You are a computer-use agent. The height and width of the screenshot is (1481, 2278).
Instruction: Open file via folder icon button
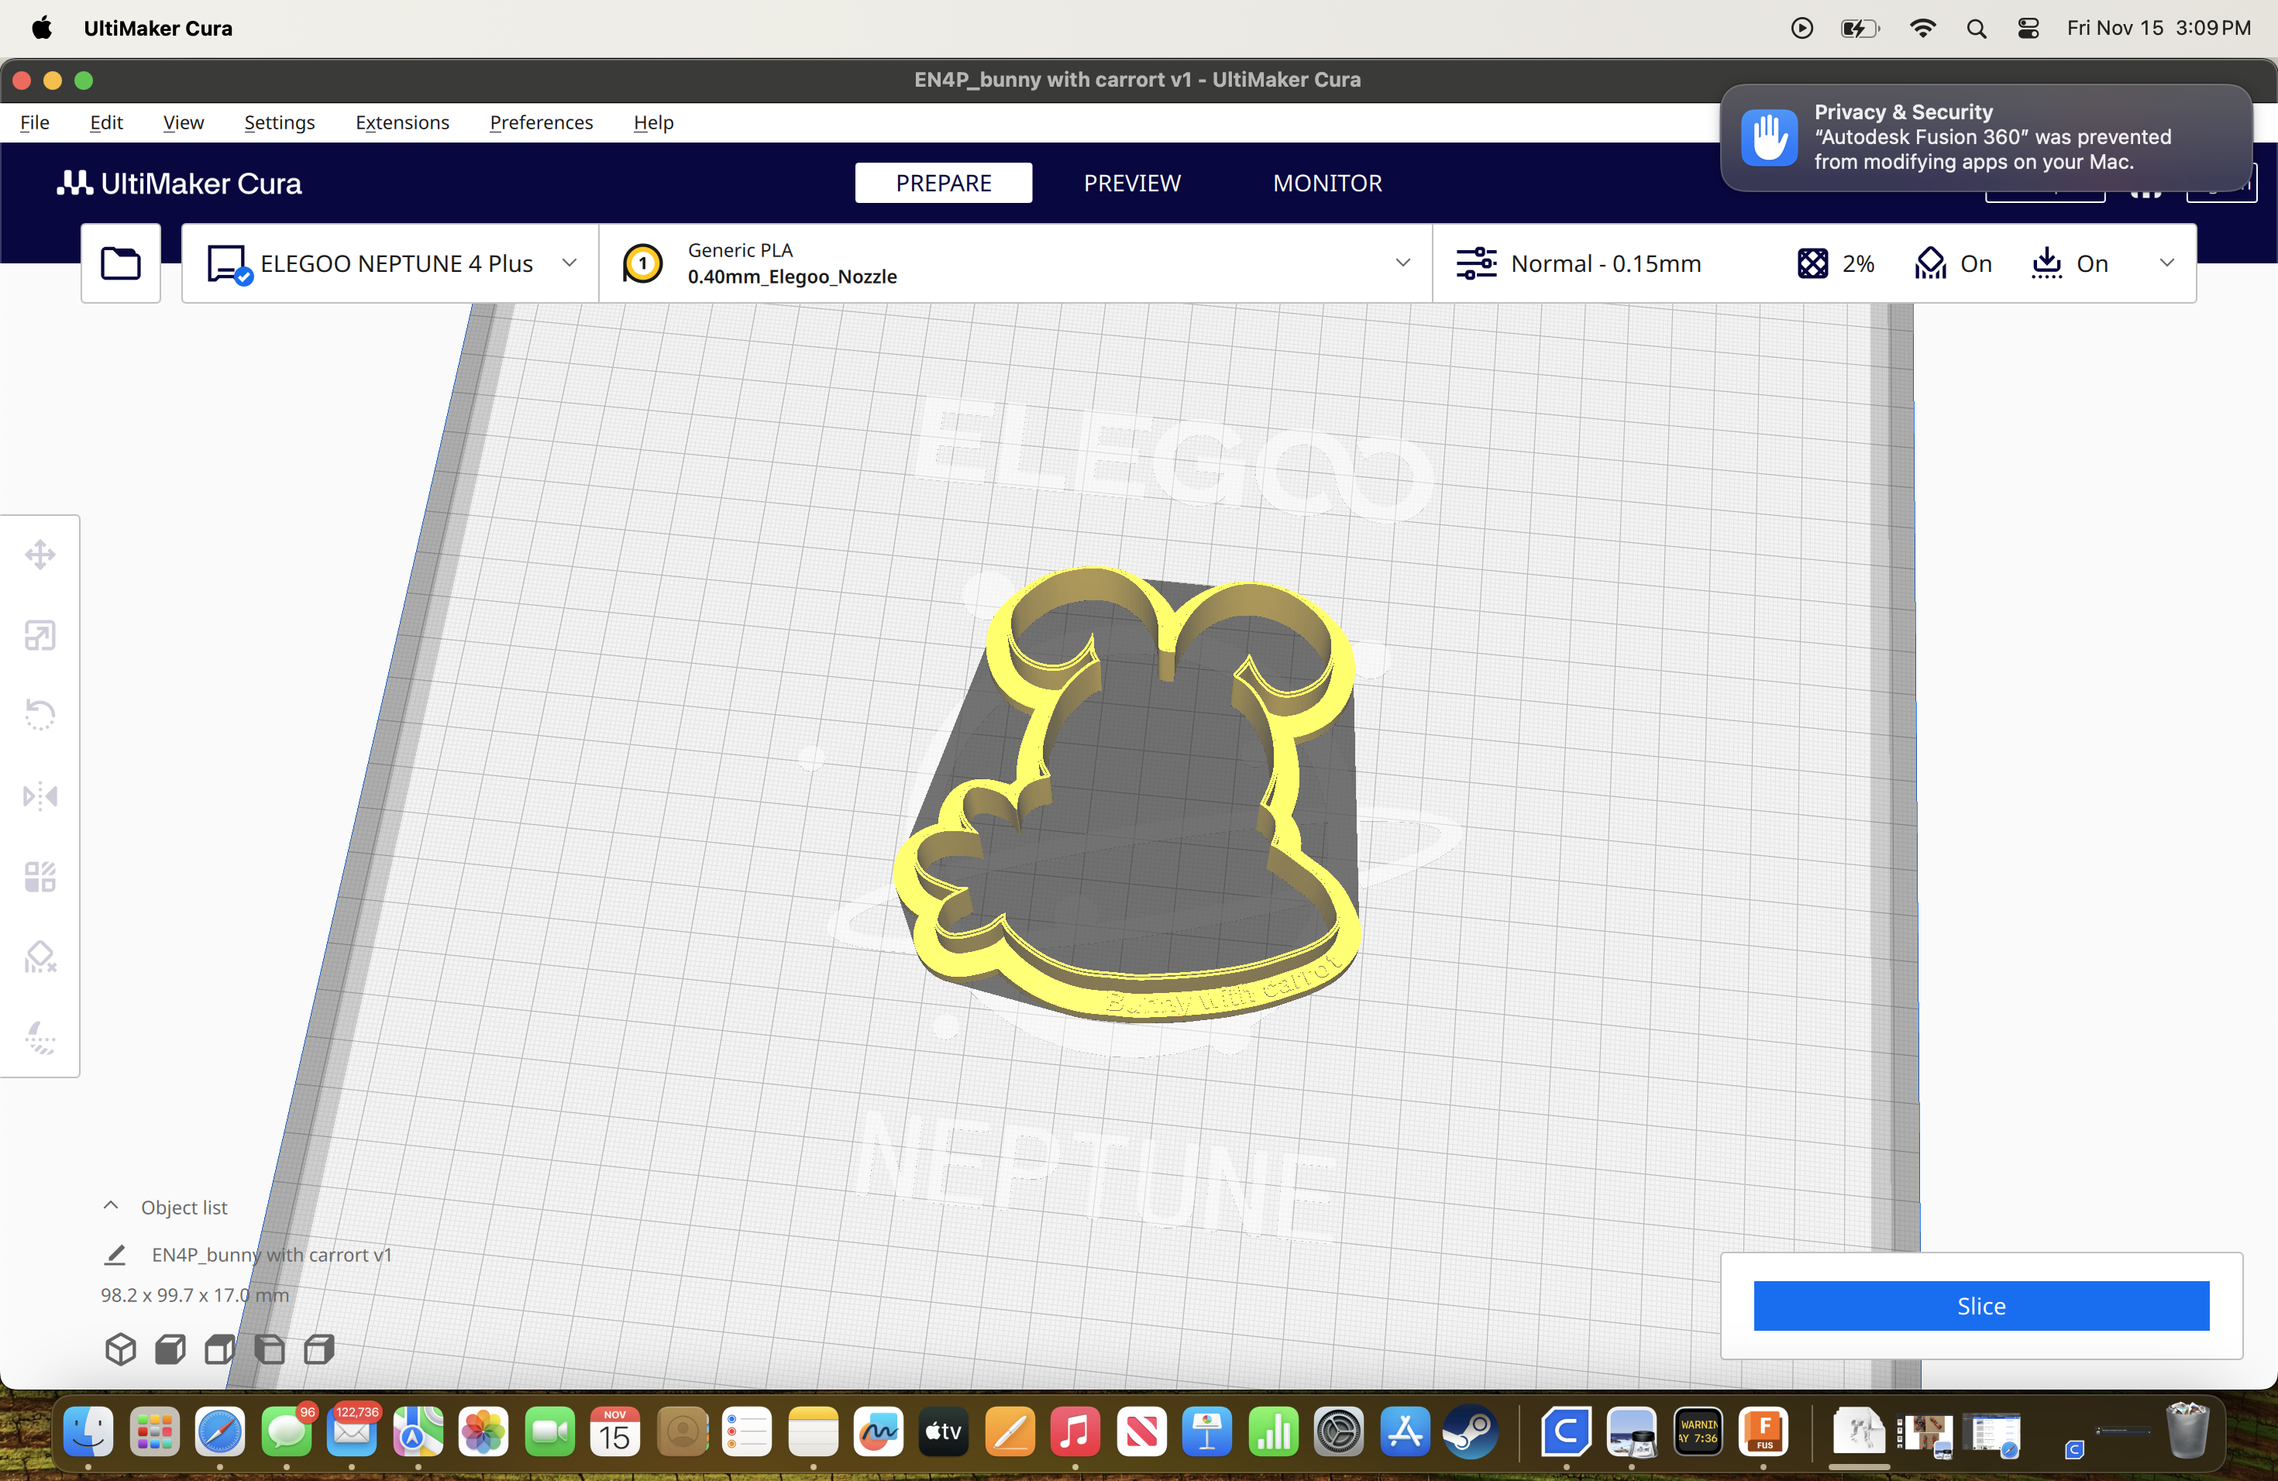tap(121, 263)
